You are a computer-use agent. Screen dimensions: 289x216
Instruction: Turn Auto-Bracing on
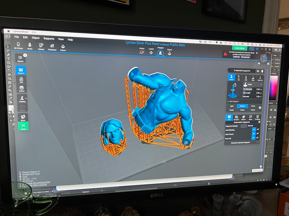(254, 129)
